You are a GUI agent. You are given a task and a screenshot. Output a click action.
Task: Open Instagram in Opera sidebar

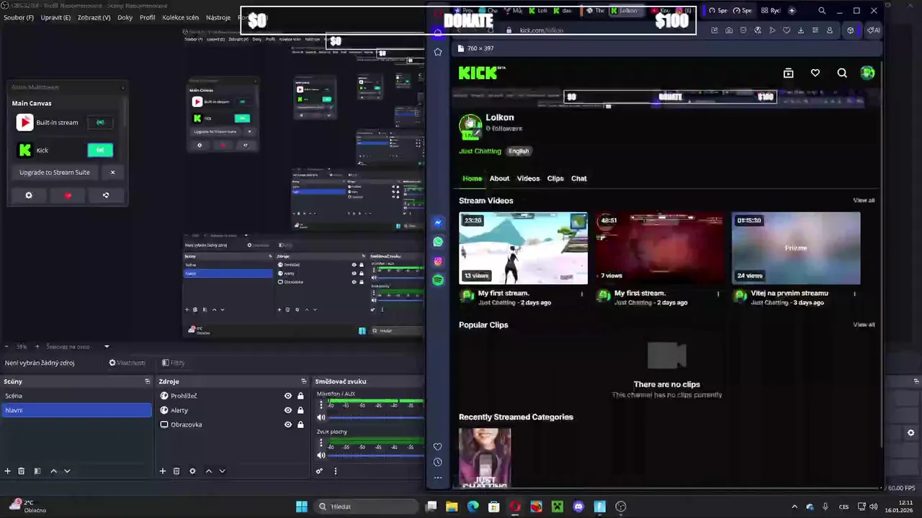click(438, 261)
